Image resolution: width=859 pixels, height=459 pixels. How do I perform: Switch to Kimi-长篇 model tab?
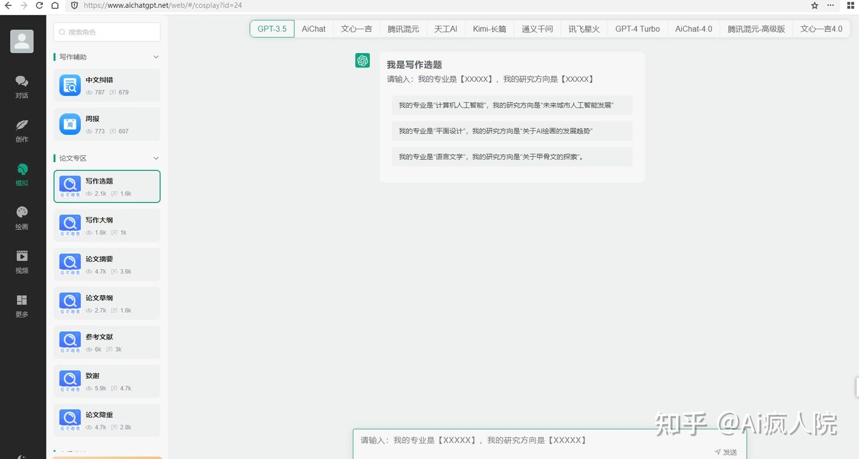coord(489,29)
